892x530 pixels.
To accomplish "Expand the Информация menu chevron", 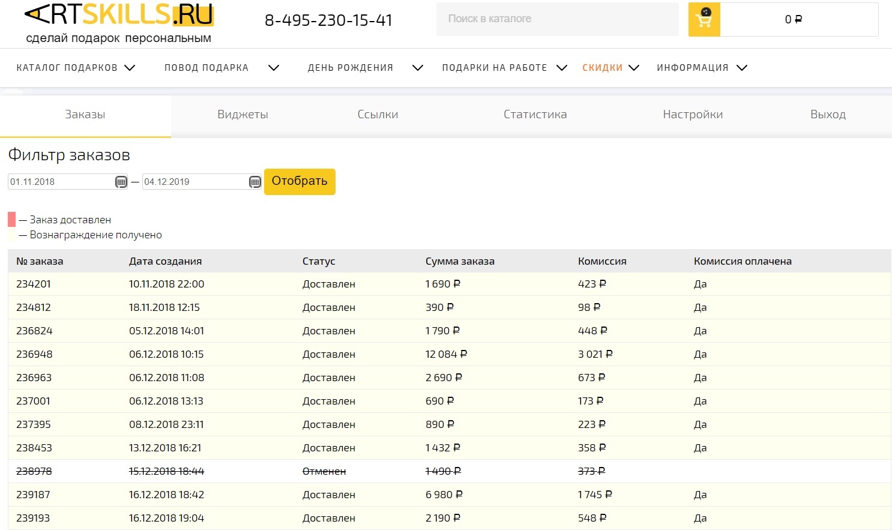I will click(742, 68).
